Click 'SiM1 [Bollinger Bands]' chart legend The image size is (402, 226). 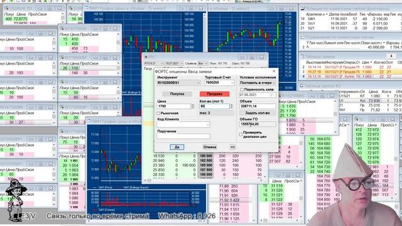[136, 188]
